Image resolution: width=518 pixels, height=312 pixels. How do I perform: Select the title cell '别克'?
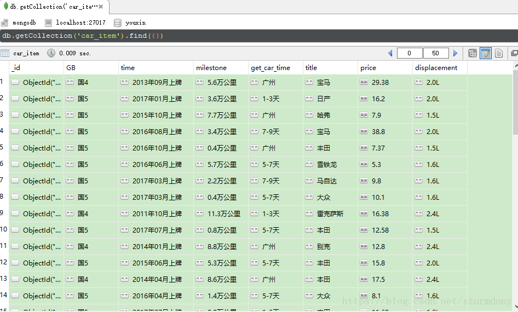click(x=330, y=247)
